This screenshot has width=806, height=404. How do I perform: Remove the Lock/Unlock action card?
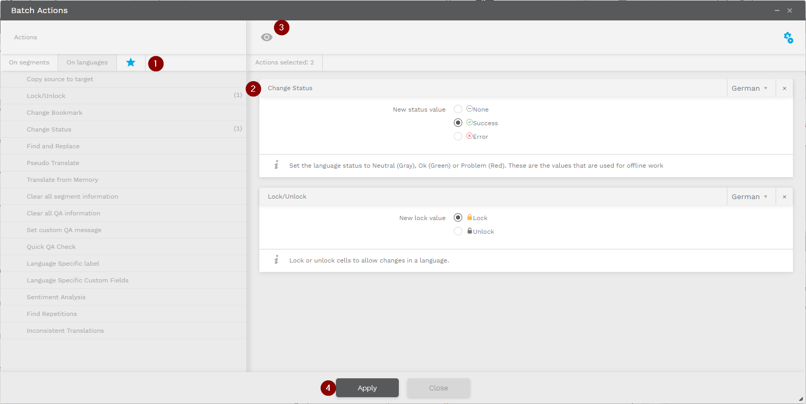pos(784,197)
